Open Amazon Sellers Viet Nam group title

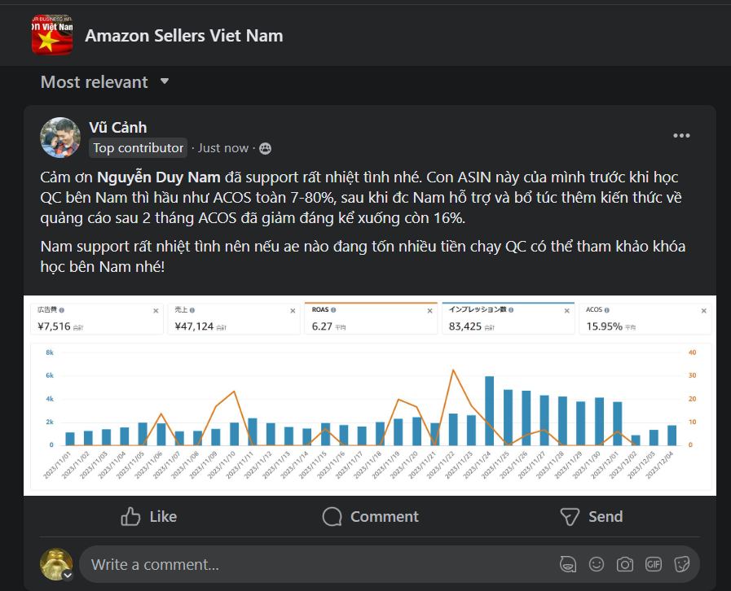[184, 35]
